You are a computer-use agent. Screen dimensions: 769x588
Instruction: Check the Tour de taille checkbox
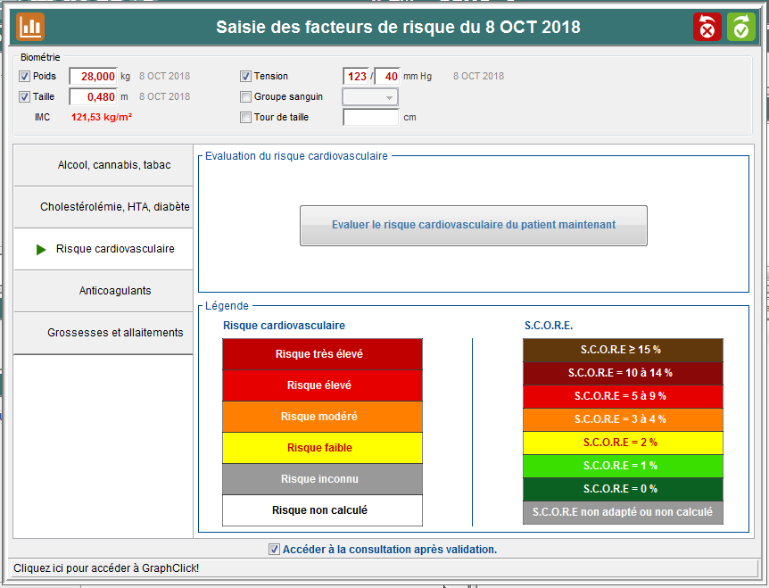(246, 118)
